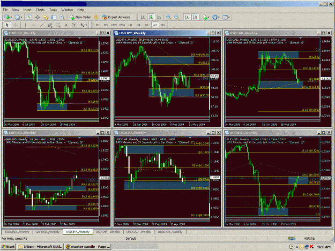Select the Horizontal Line drawing tool
Viewport: 335px width, 251px height.
(33, 25)
